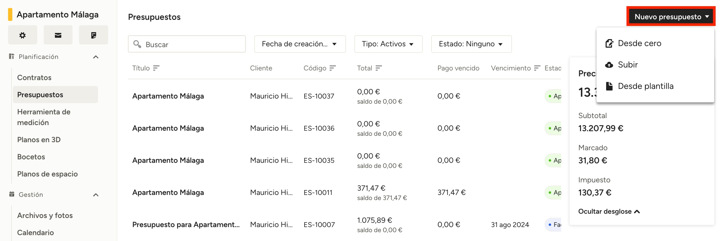Screen dimensions: 725x241
Task: Collapse the Planificación section
Action: pos(96,57)
